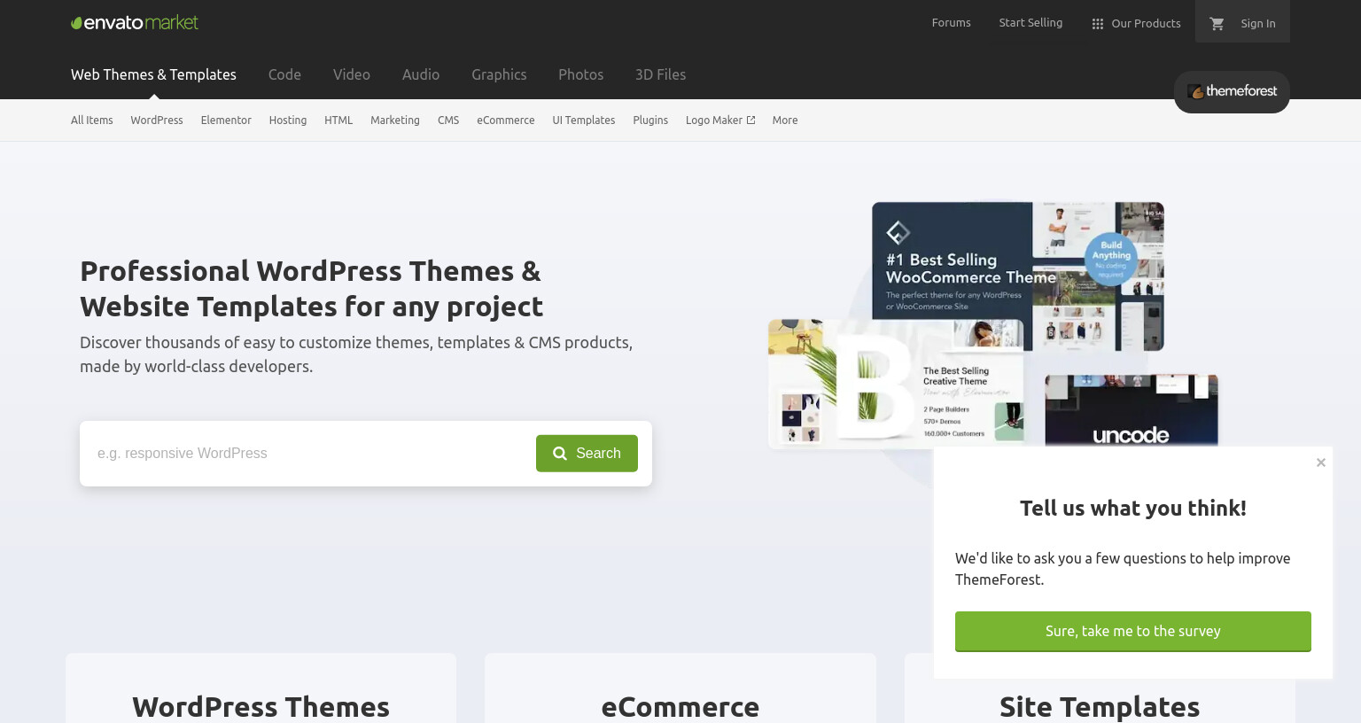1361x723 pixels.
Task: Click the Start Selling link
Action: pos(1030,23)
